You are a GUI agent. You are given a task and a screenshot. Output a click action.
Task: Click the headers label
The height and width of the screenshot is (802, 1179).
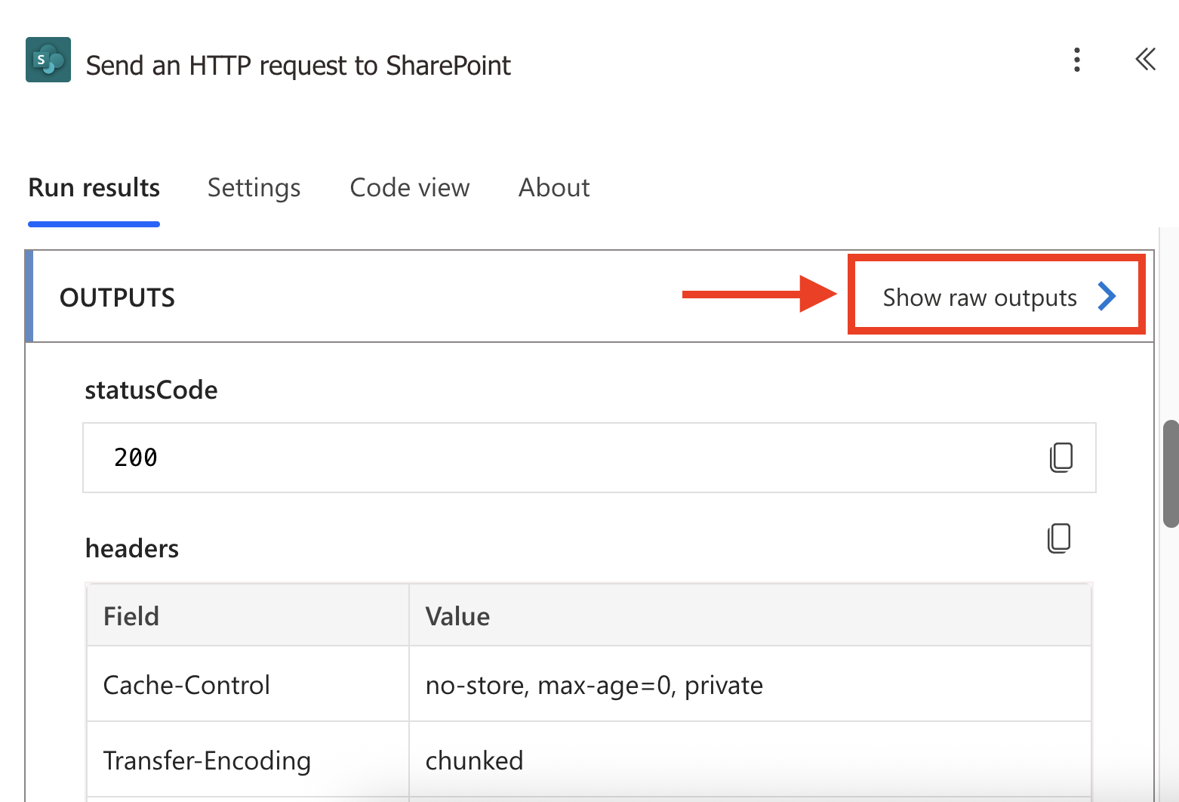coord(132,548)
